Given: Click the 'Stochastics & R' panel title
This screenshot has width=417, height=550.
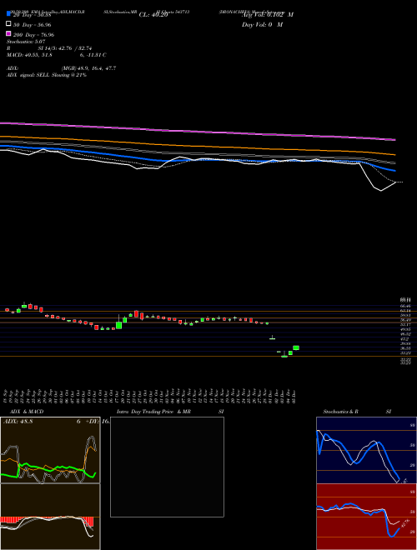Looking at the screenshot, I should [340, 412].
